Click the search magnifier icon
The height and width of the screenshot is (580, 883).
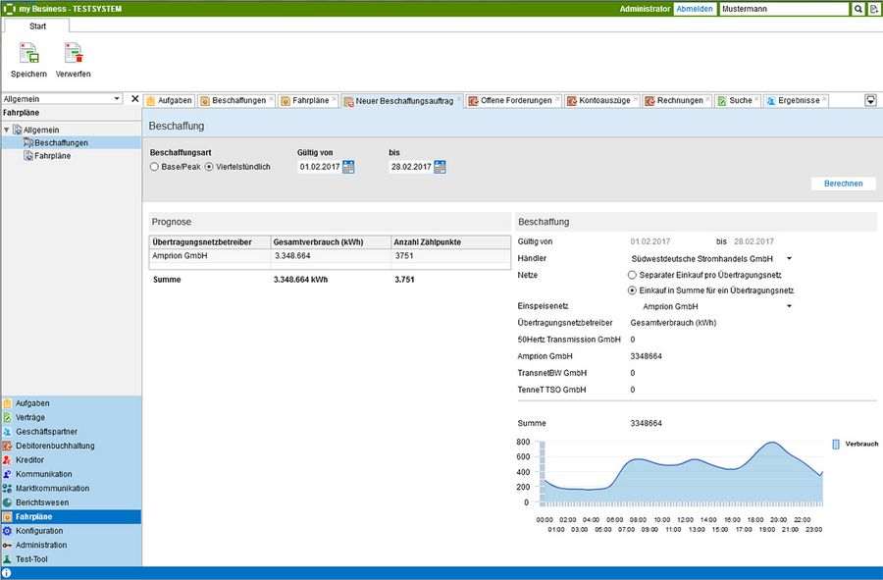(x=858, y=9)
